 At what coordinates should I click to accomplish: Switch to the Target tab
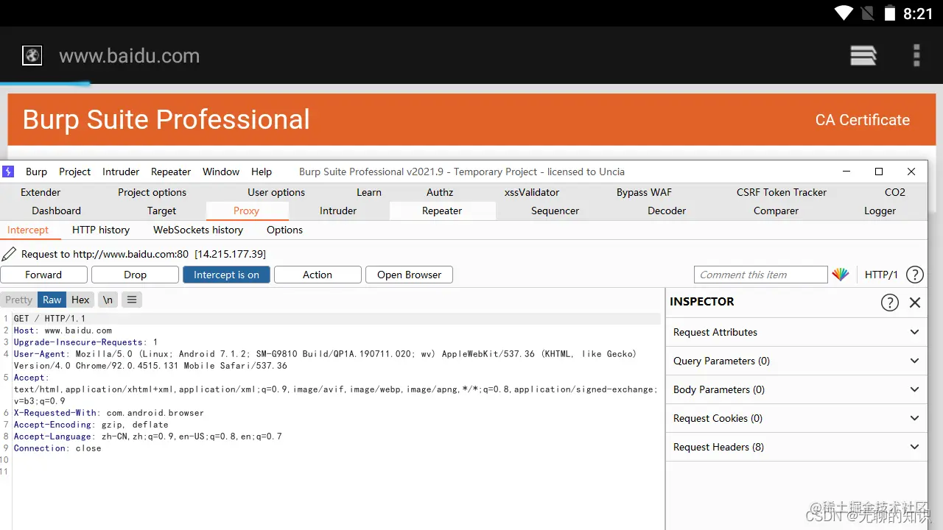[161, 211]
